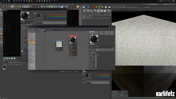
Task: Click the red color slider in material editor
Action: pyautogui.click(x=57, y=15)
